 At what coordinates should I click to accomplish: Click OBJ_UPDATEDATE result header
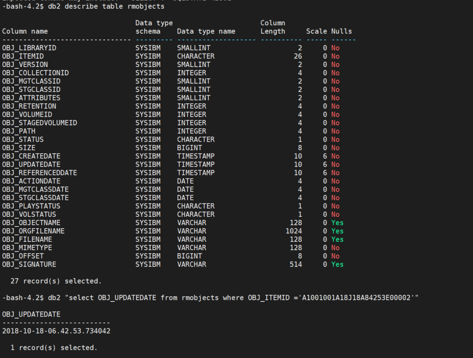click(x=31, y=314)
